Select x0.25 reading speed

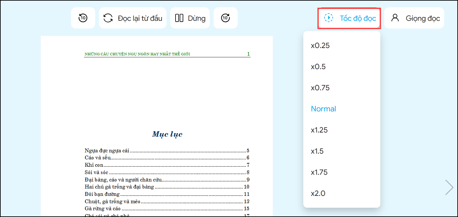(x=320, y=45)
